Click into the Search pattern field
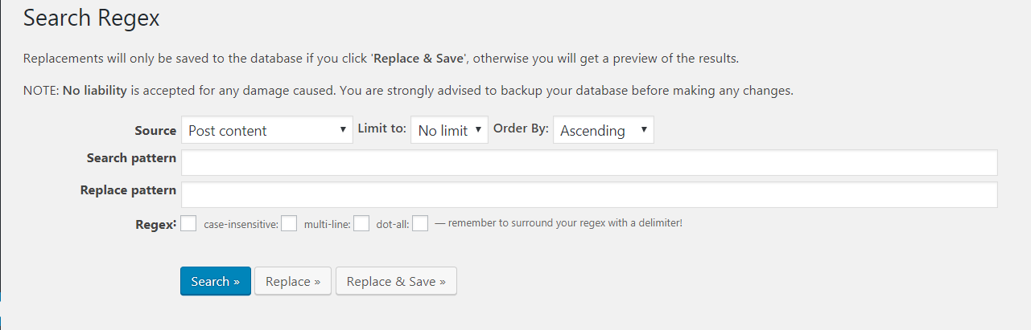 (589, 162)
